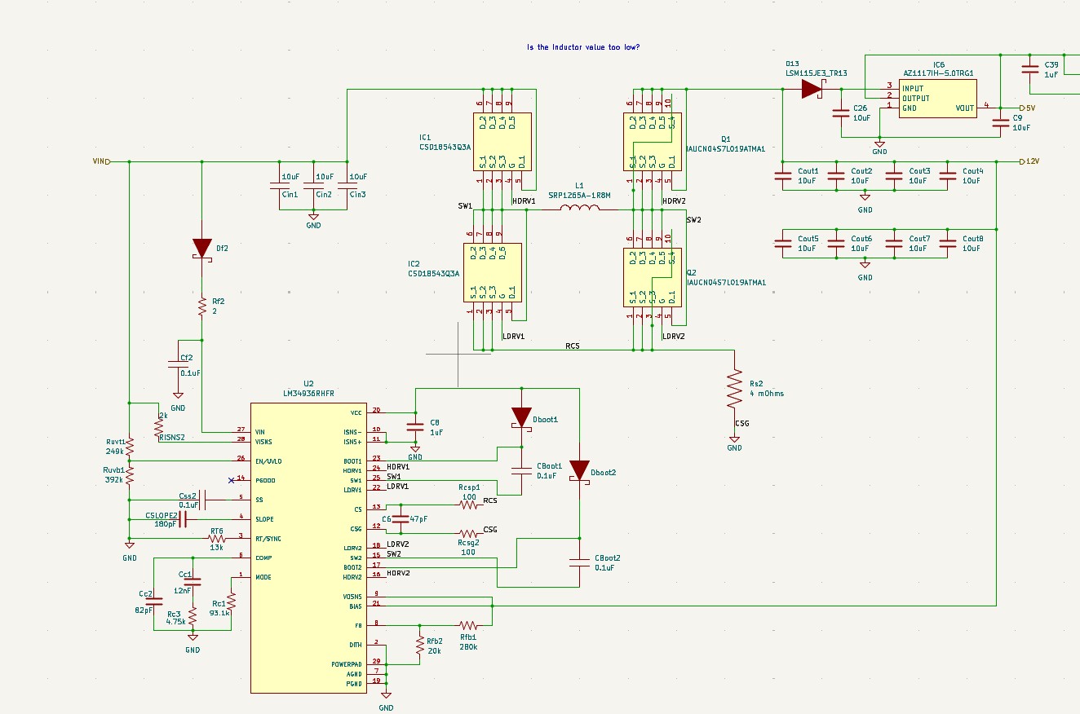Select the D13 Schottky diode symbol

812,90
